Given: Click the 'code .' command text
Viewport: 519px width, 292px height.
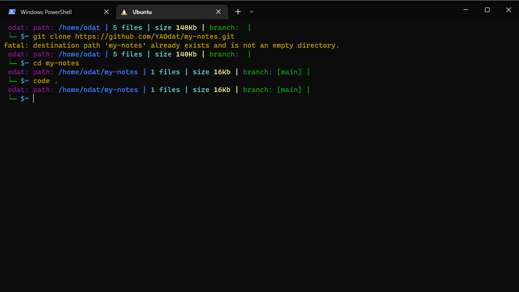Looking at the screenshot, I should click(x=45, y=81).
